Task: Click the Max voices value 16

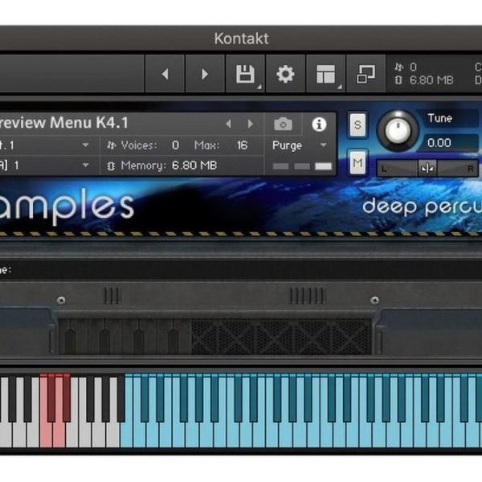Action: pyautogui.click(x=242, y=145)
